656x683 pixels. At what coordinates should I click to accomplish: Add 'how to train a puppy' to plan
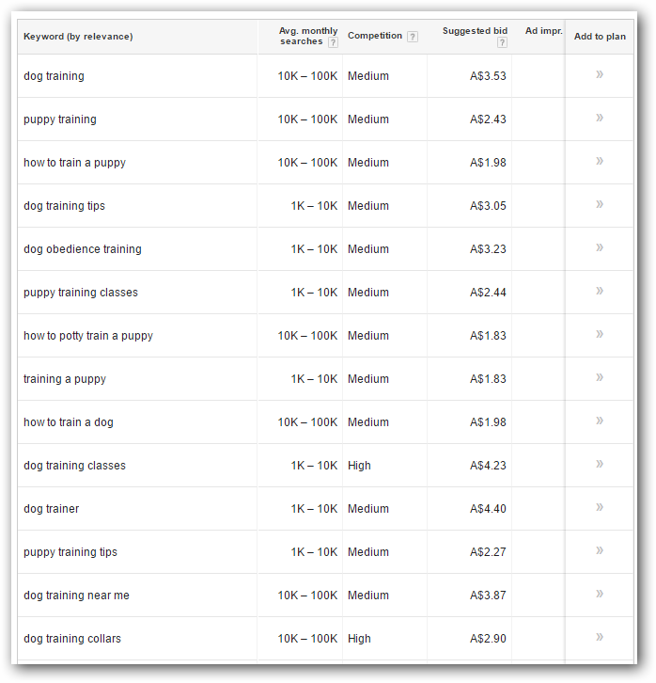tap(599, 161)
